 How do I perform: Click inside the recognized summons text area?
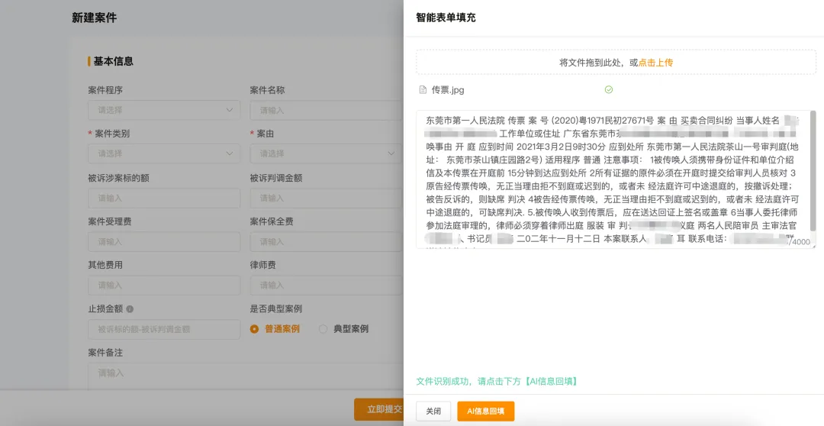click(x=610, y=179)
